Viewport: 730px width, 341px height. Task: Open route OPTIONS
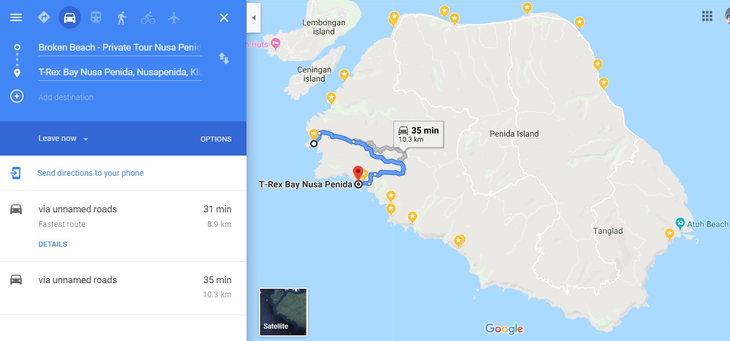[x=216, y=139]
